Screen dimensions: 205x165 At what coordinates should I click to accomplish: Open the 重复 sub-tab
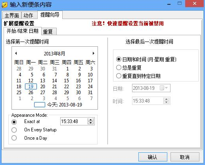49,32
